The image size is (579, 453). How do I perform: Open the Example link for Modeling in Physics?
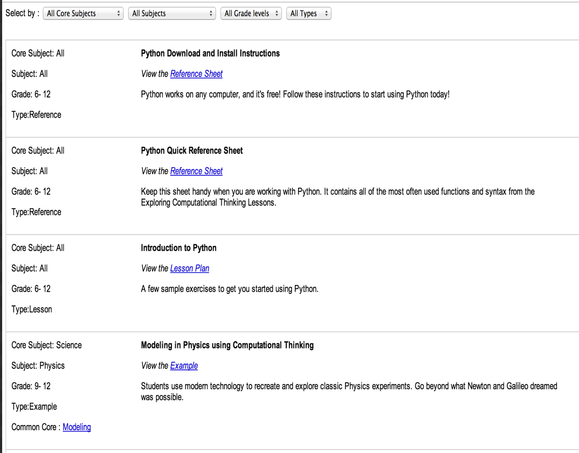184,366
